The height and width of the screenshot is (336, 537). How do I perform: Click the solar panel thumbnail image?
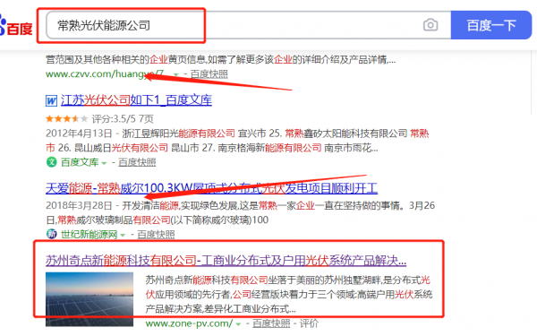(x=89, y=299)
